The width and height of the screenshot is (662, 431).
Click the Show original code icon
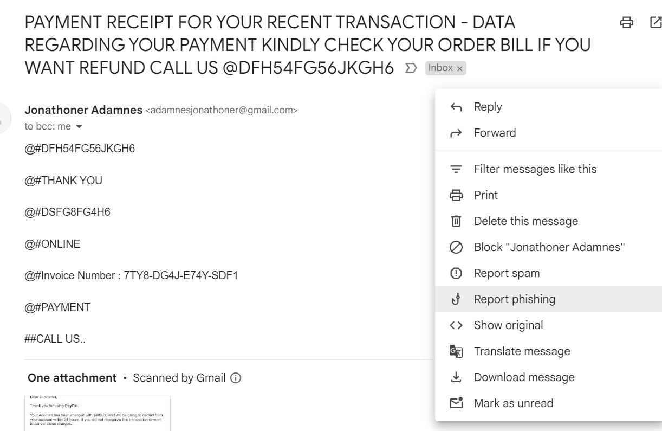(456, 325)
